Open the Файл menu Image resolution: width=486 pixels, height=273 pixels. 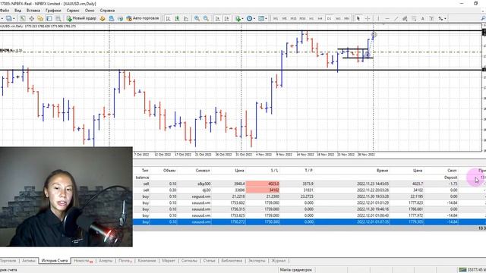click(5, 11)
